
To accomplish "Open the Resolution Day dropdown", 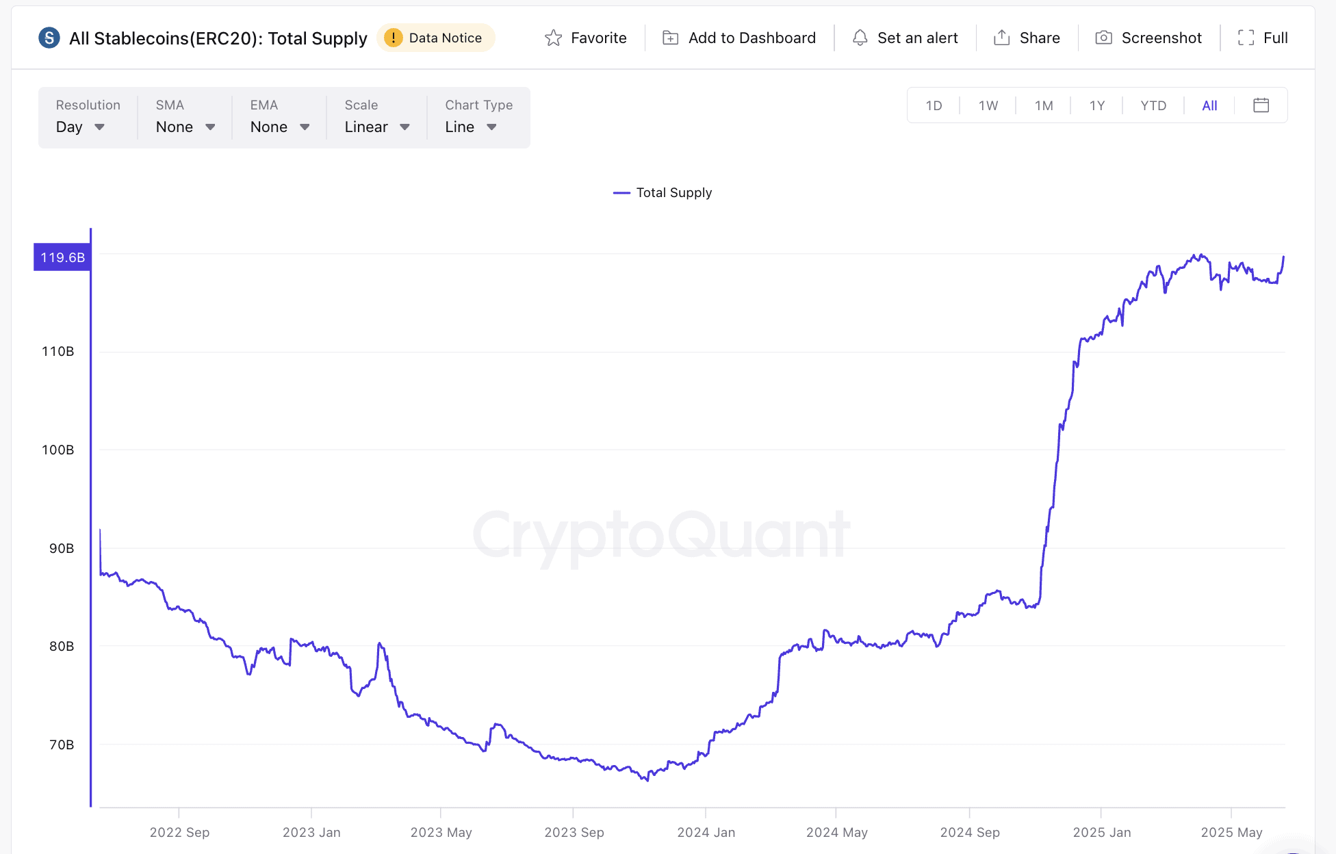I will coord(81,127).
